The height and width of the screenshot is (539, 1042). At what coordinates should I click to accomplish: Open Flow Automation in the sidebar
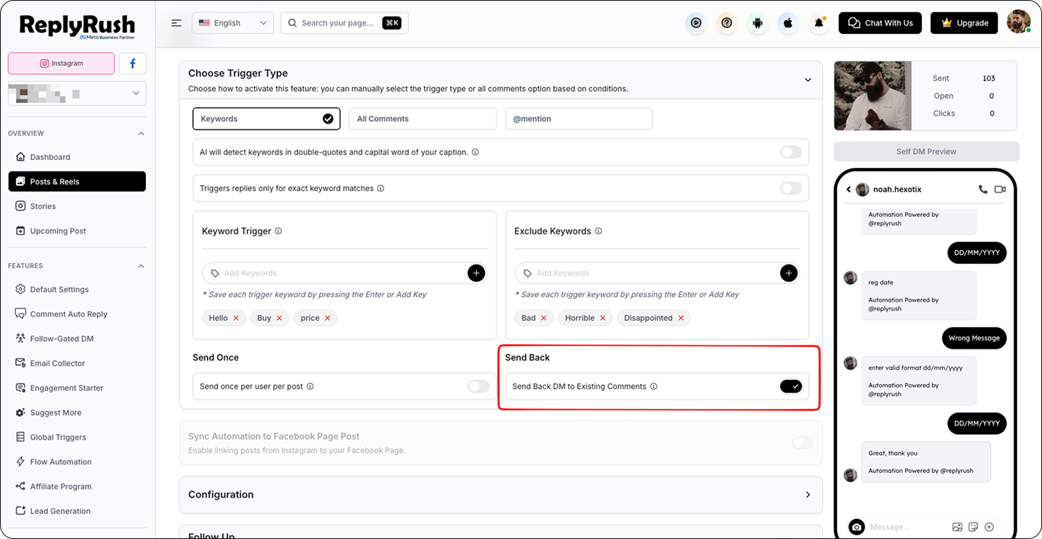(77, 462)
